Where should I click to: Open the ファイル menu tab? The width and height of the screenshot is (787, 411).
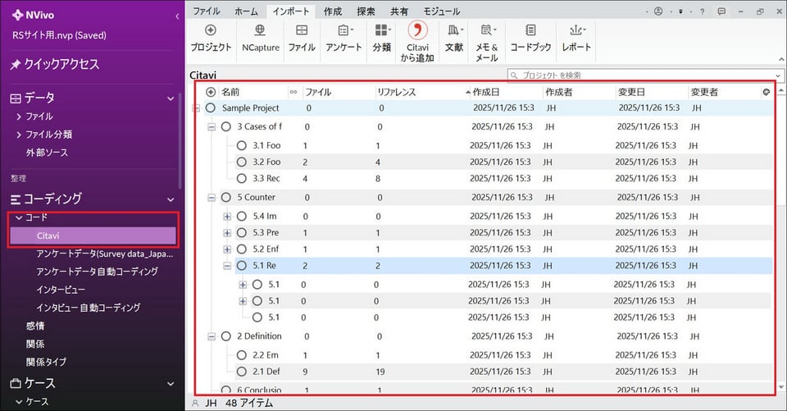pyautogui.click(x=207, y=11)
